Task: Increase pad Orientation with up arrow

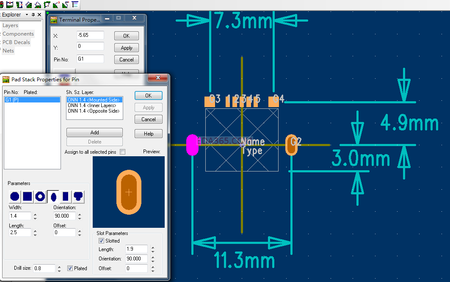Action: [x=80, y=214]
